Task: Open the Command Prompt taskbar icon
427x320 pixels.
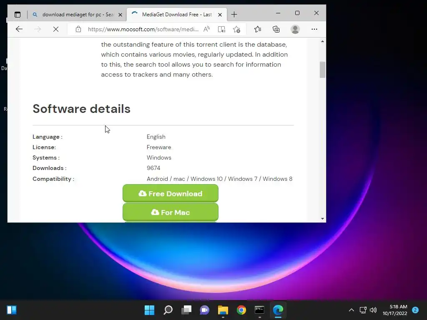Action: tap(259, 310)
